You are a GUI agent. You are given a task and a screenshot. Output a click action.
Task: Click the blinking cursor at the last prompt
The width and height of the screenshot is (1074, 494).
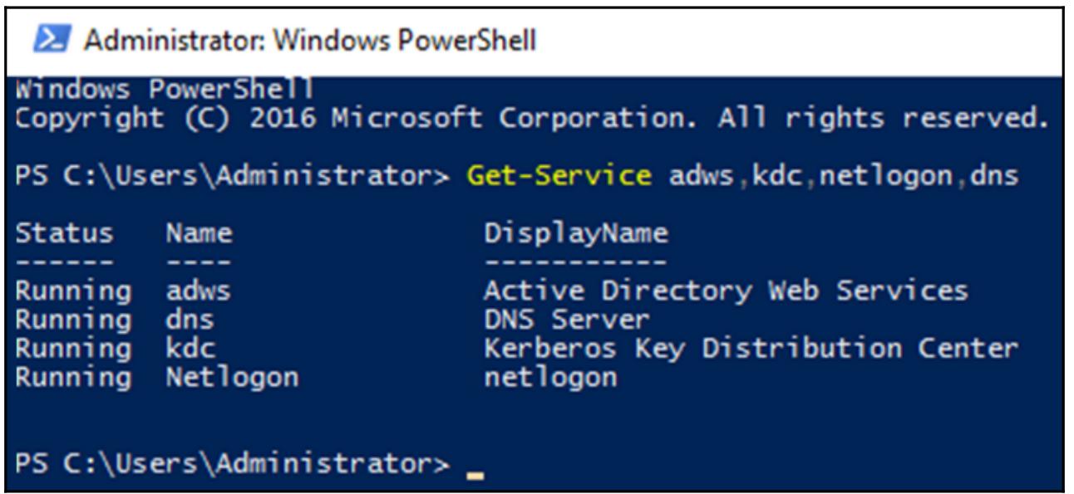(x=475, y=477)
